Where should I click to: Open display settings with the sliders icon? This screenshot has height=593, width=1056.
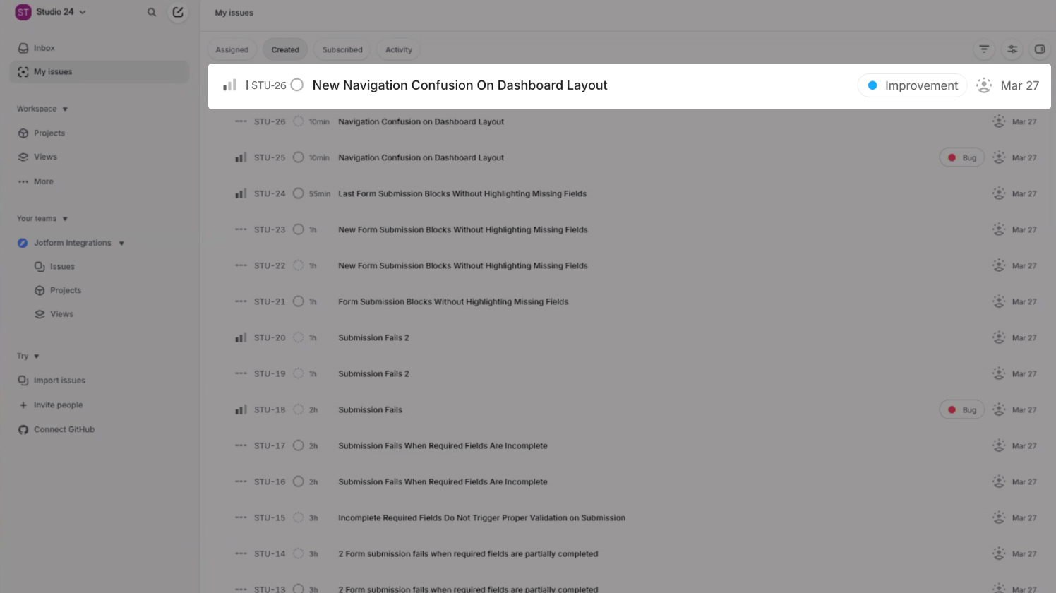tap(1012, 49)
